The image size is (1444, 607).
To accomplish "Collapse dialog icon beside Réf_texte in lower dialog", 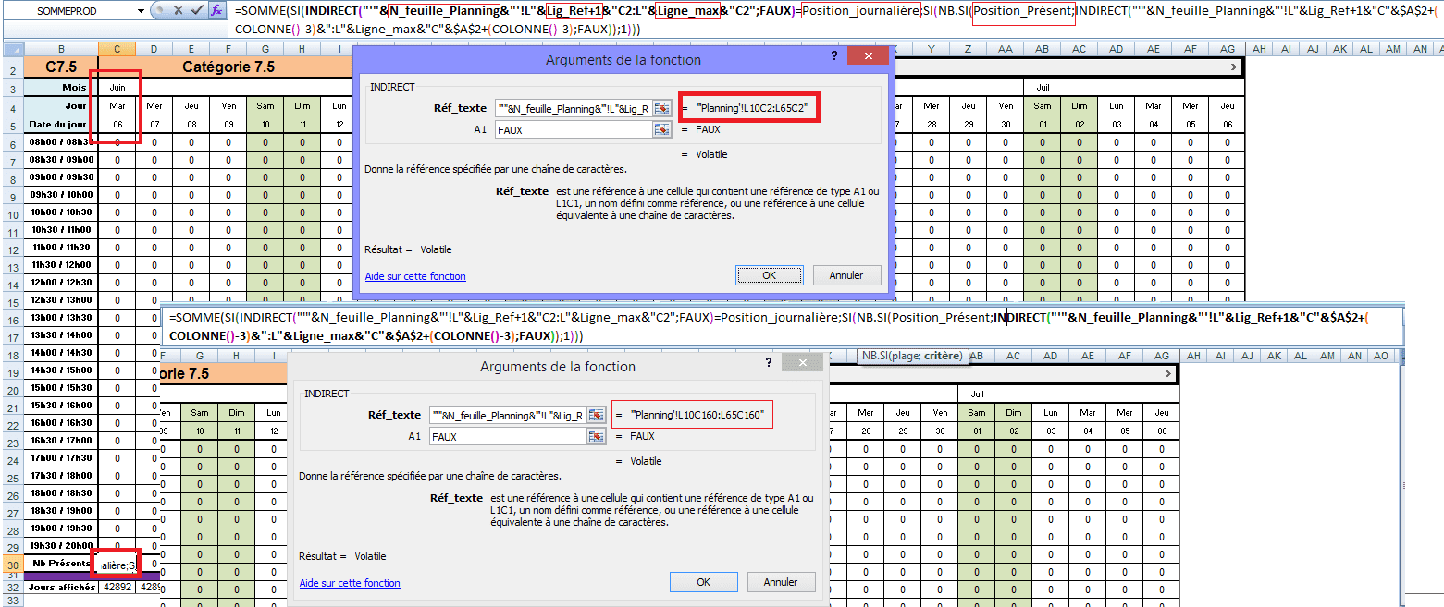I will coord(597,415).
